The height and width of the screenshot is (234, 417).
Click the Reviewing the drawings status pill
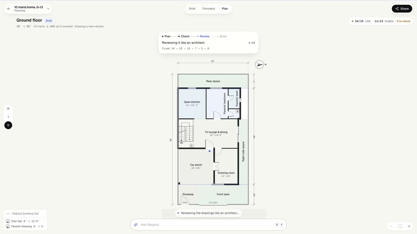[208, 213]
